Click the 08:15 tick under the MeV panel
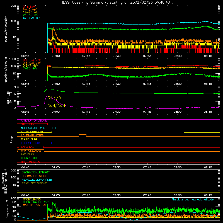This screenshot has width=223, height=223. point(208,84)
